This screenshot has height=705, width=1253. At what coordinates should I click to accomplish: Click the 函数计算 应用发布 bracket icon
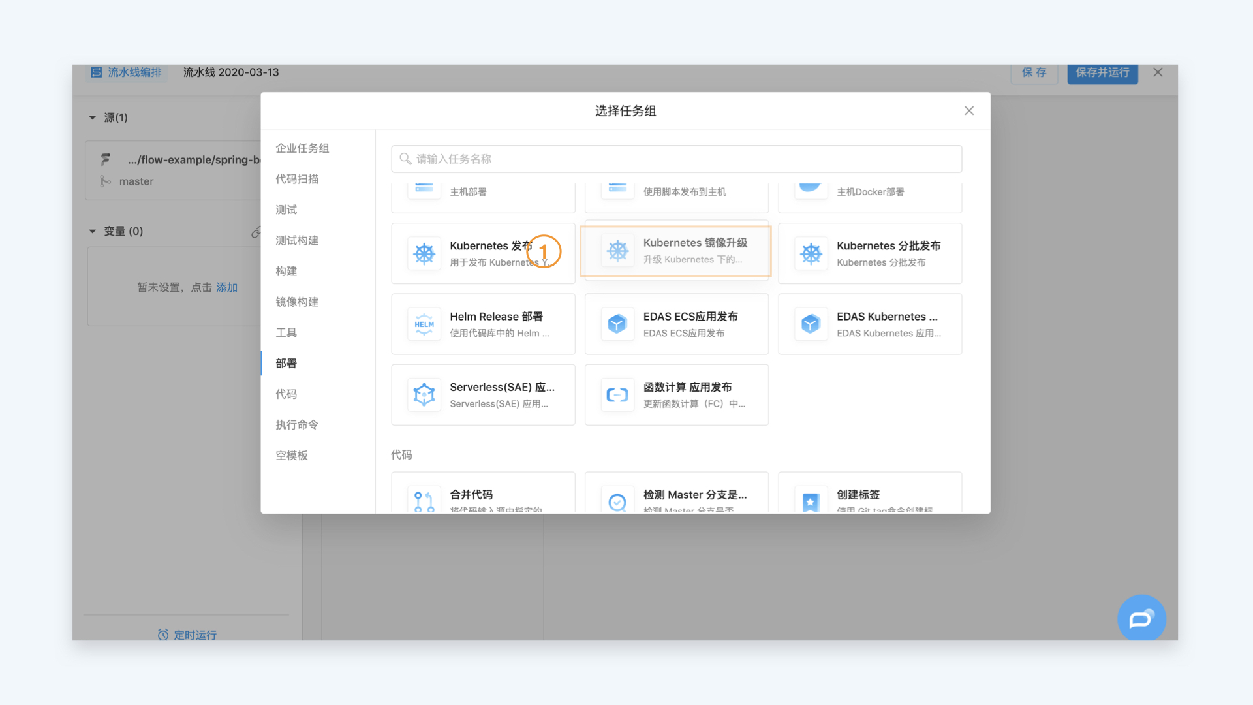tap(617, 395)
